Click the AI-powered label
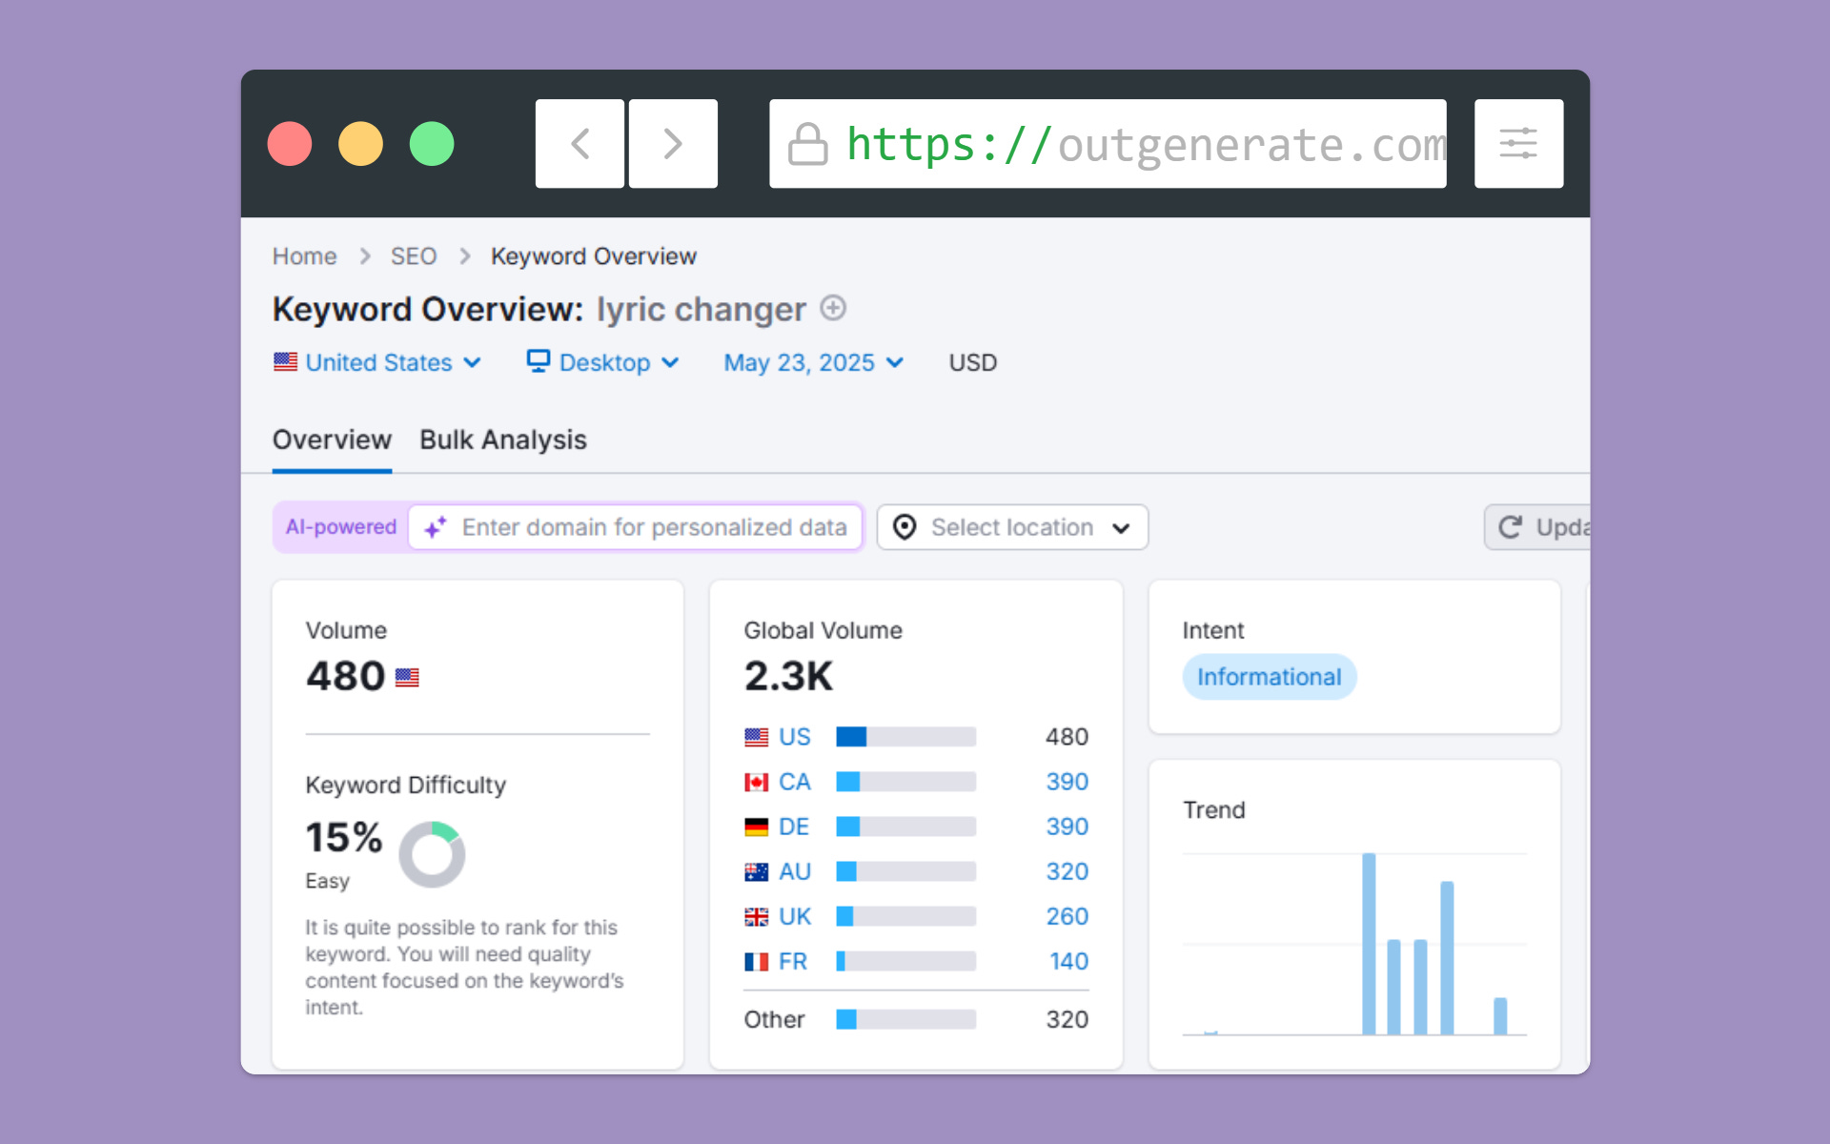The height and width of the screenshot is (1144, 1830). pyautogui.click(x=341, y=527)
